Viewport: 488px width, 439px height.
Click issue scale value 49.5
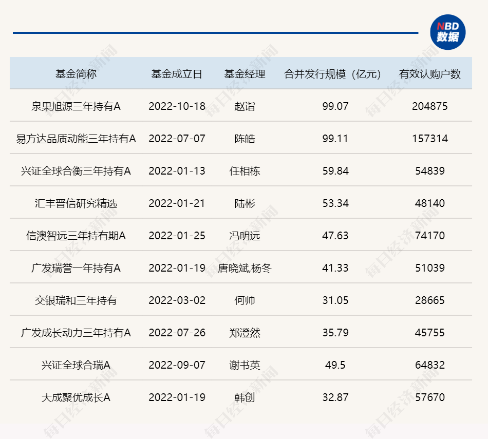point(335,365)
